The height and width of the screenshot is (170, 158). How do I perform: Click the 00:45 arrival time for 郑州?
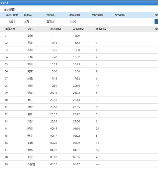tap(53, 128)
